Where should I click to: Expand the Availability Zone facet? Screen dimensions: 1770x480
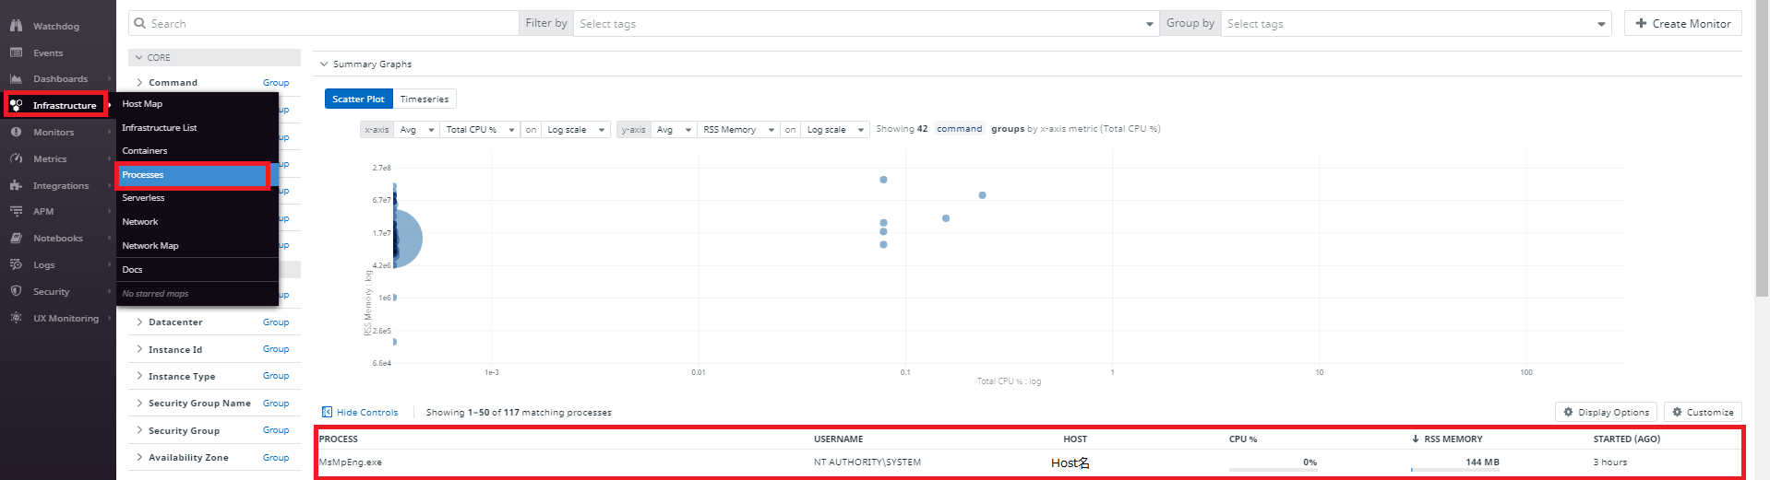(139, 457)
